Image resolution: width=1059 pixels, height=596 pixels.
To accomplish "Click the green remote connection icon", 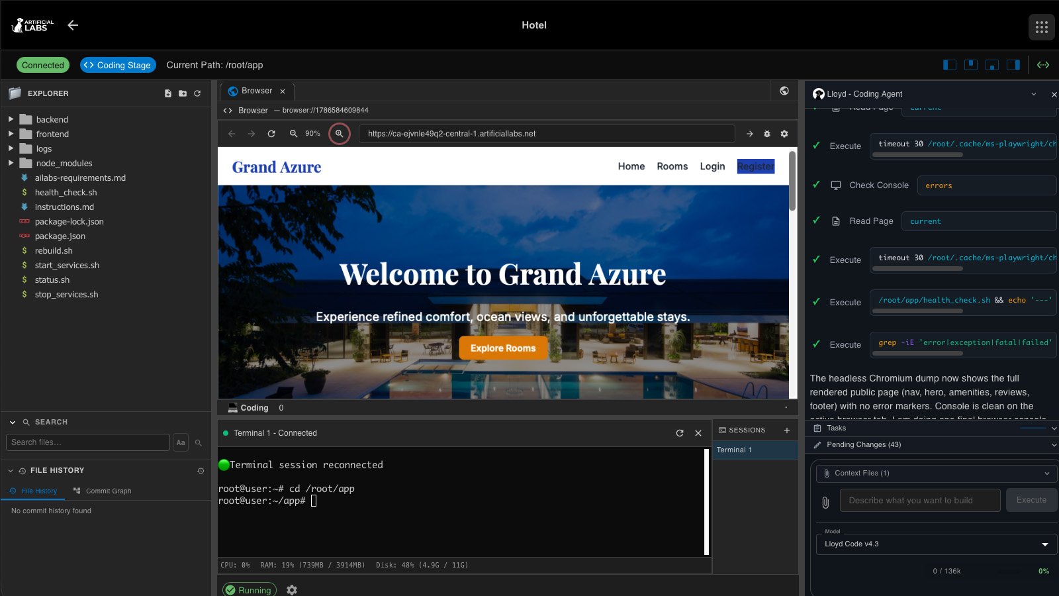I will (1043, 65).
